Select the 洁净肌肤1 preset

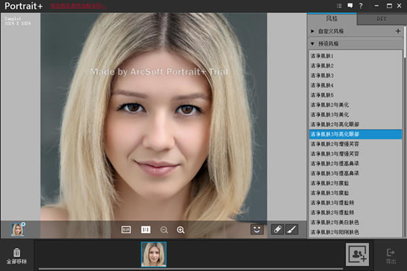[355, 56]
